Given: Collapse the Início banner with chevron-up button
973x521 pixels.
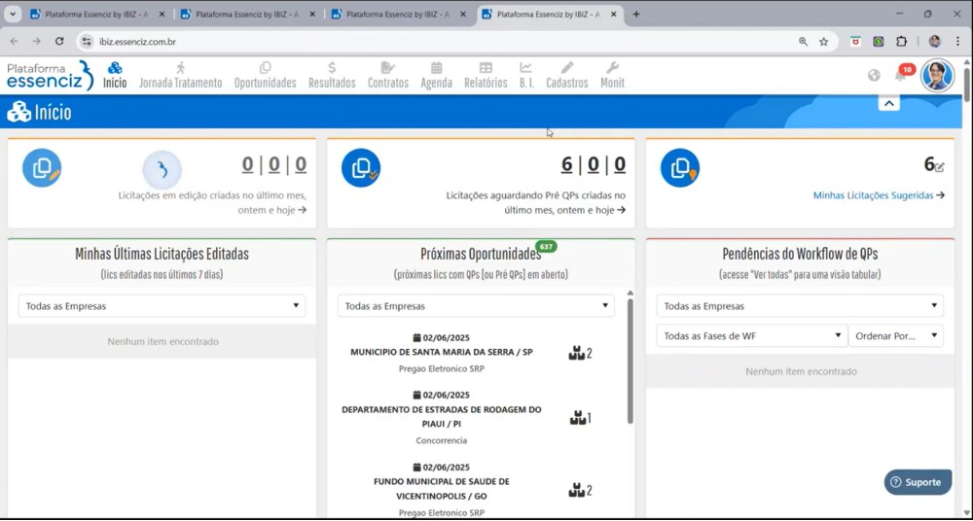Looking at the screenshot, I should (x=888, y=104).
